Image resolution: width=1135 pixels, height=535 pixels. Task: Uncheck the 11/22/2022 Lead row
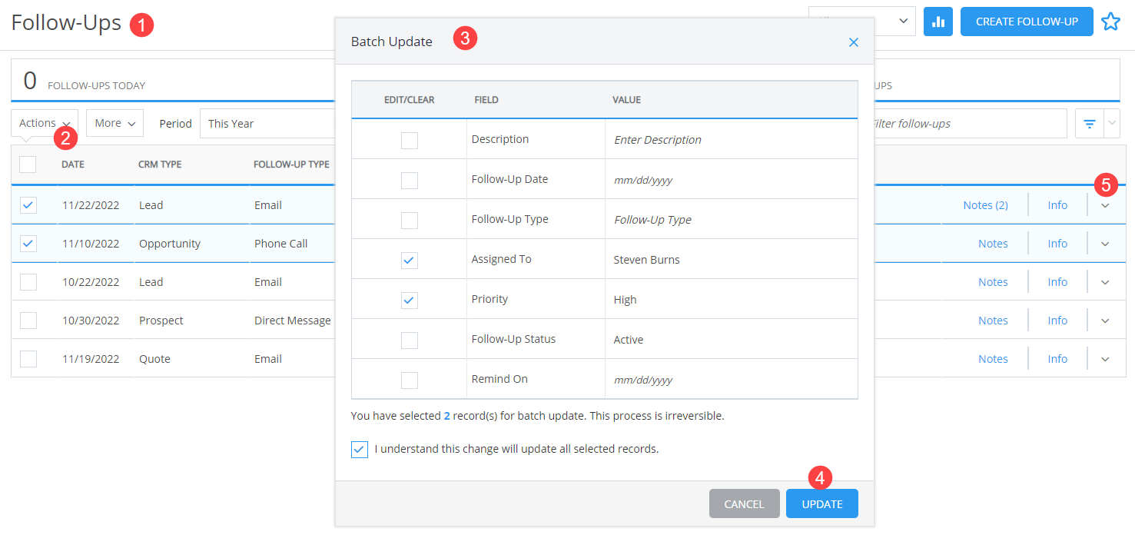tap(28, 205)
